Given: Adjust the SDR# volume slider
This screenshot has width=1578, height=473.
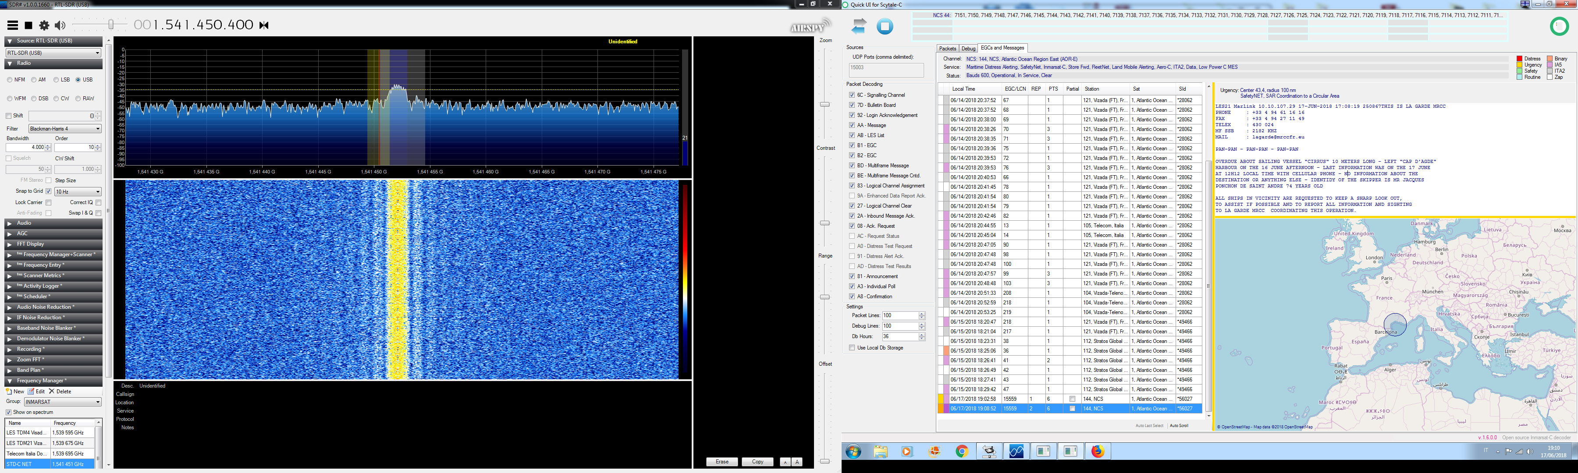Looking at the screenshot, I should point(110,25).
